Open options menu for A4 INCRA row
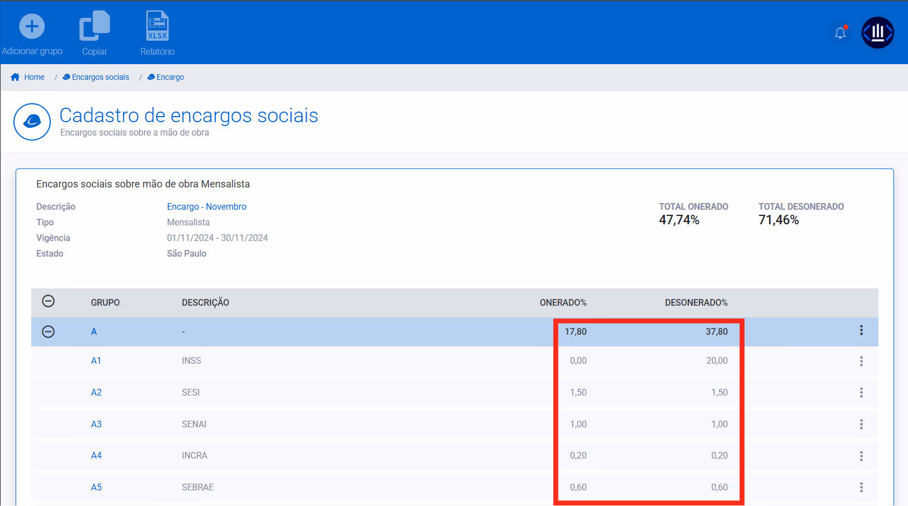 [x=861, y=456]
